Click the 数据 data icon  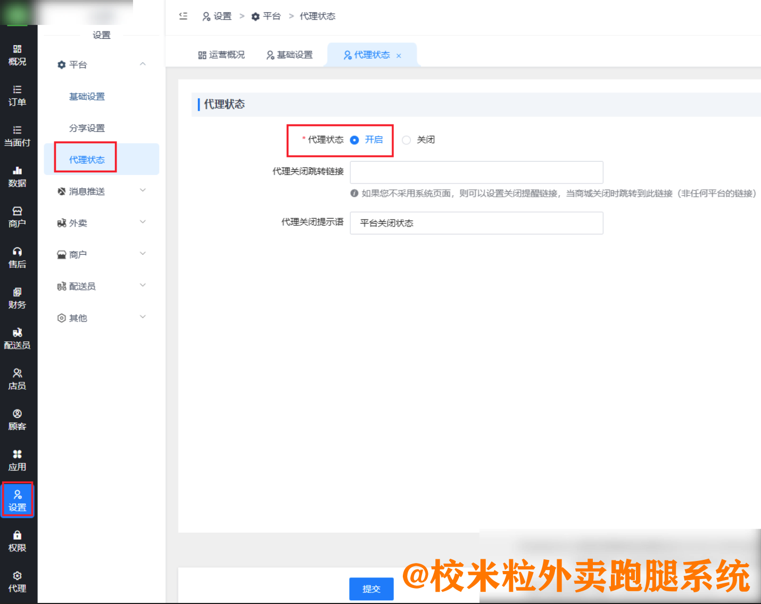18,177
